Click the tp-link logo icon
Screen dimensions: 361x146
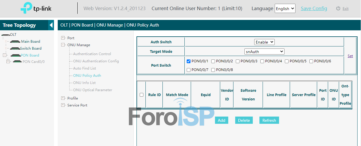27,8
